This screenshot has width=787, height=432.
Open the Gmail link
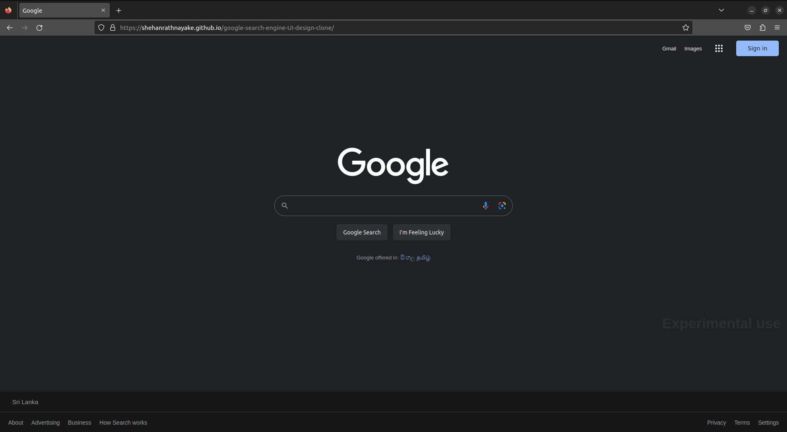point(669,49)
